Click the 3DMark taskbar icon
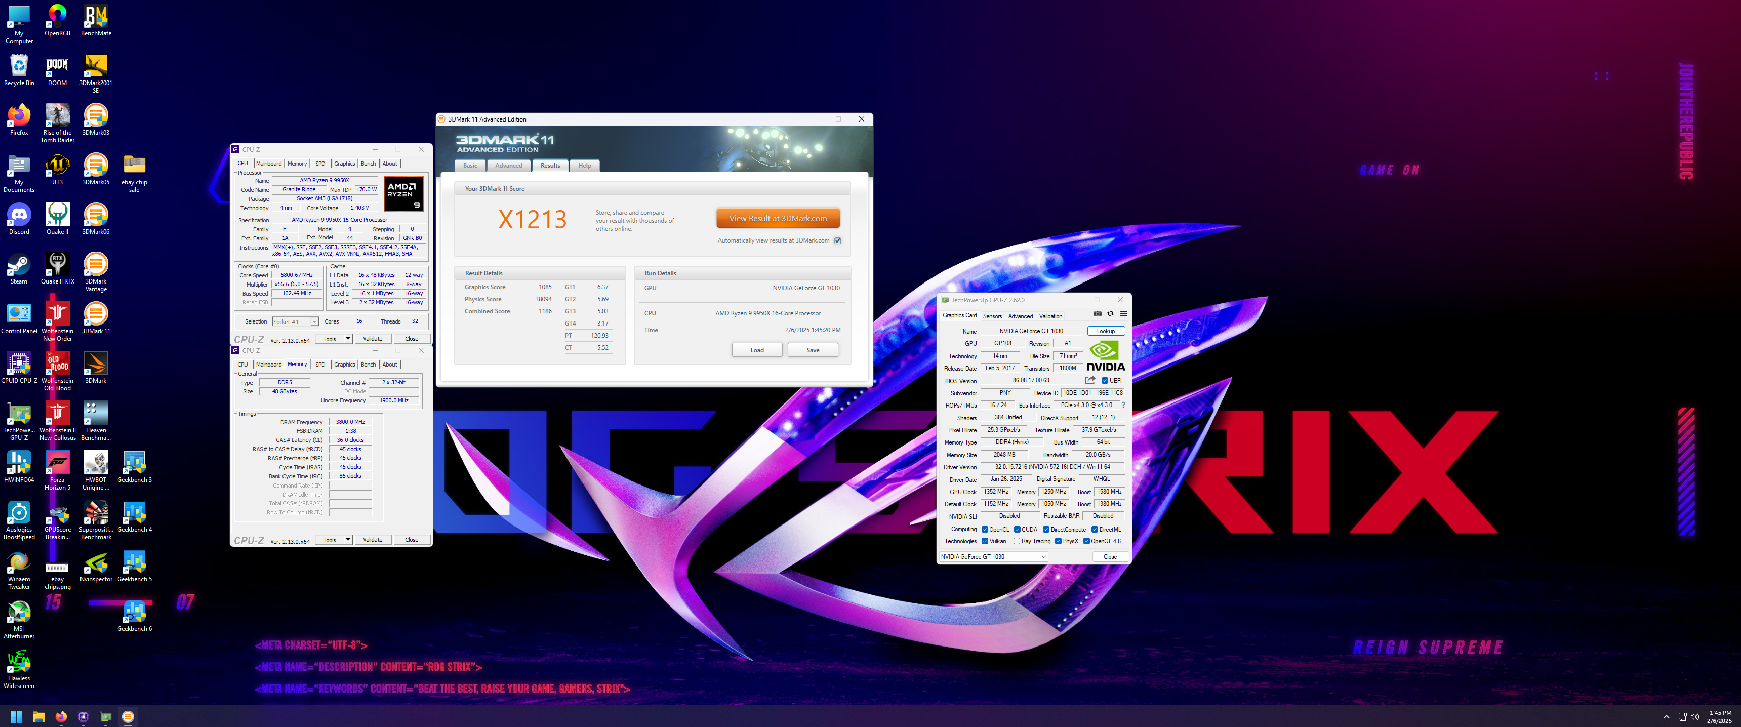The height and width of the screenshot is (727, 1741). pyautogui.click(x=128, y=717)
